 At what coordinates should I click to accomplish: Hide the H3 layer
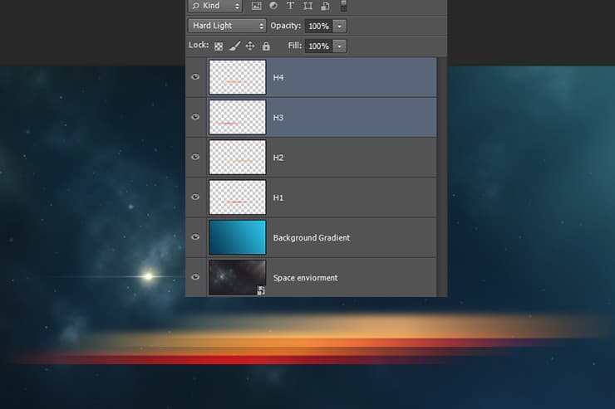(195, 117)
